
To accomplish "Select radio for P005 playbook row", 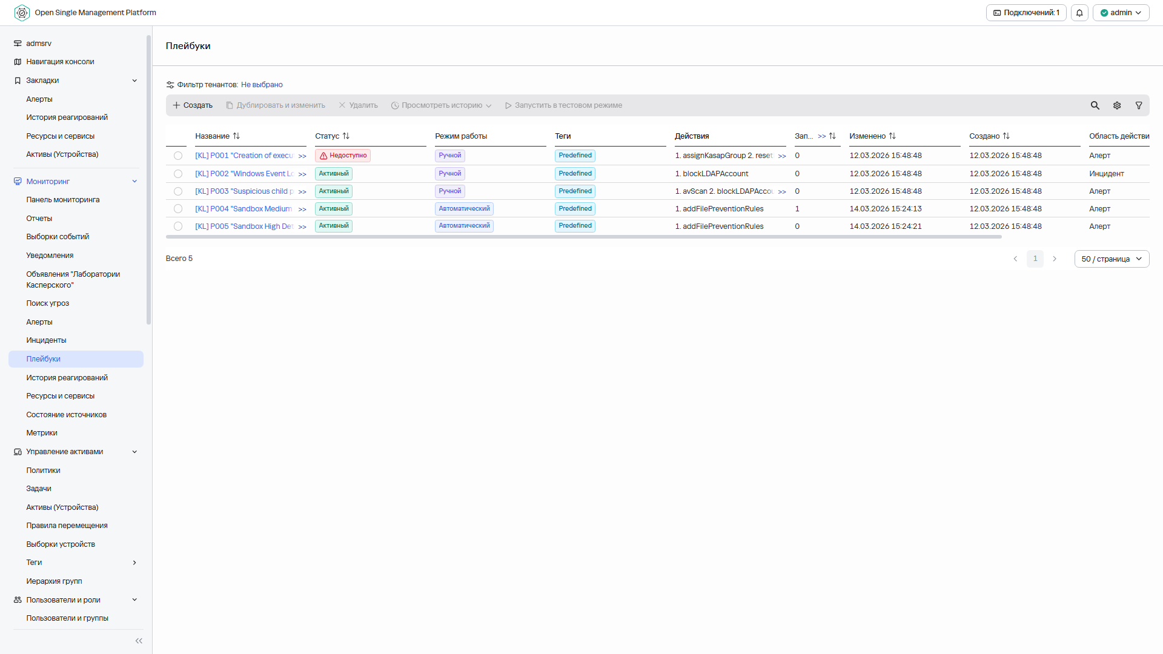I will (x=178, y=226).
